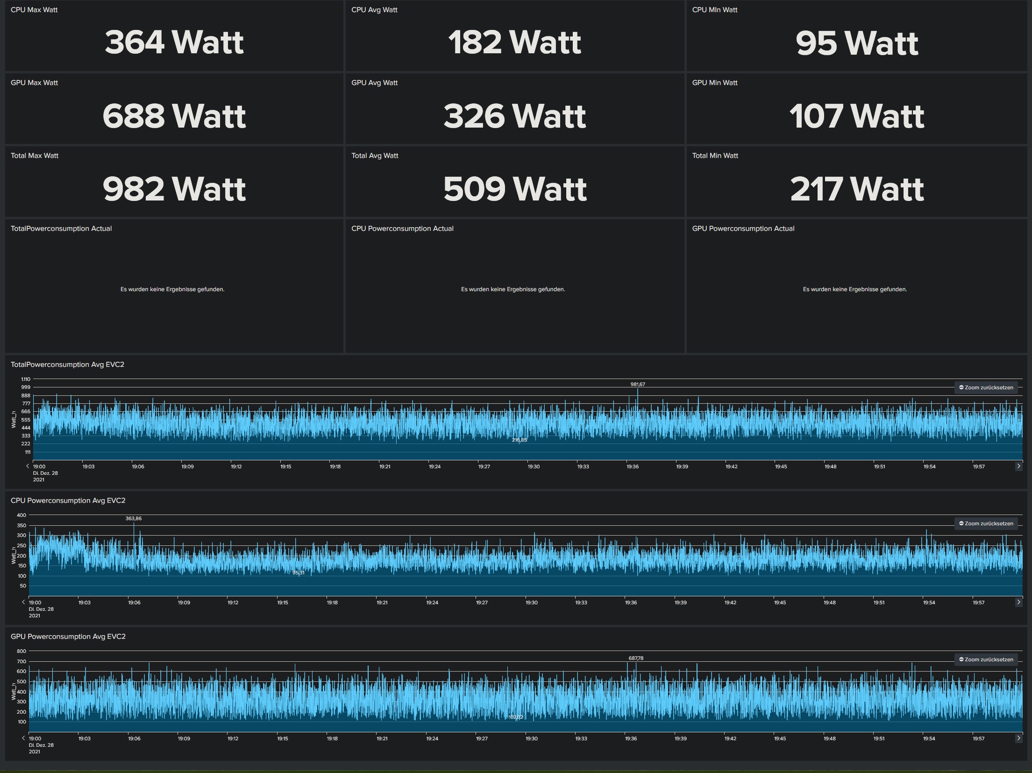Click the 981,67 peak label in Total chart

click(x=638, y=384)
